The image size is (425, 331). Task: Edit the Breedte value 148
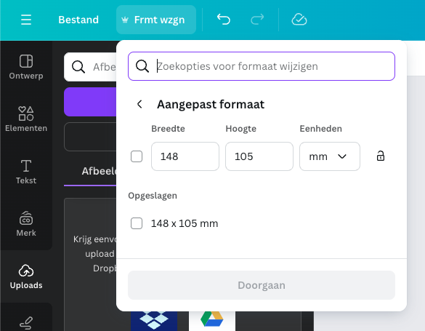tap(185, 156)
